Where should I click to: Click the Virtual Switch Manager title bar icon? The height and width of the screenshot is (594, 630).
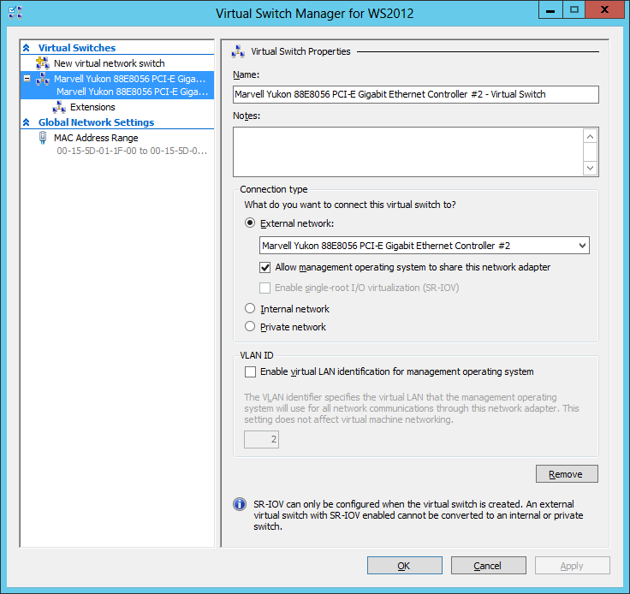(x=15, y=13)
